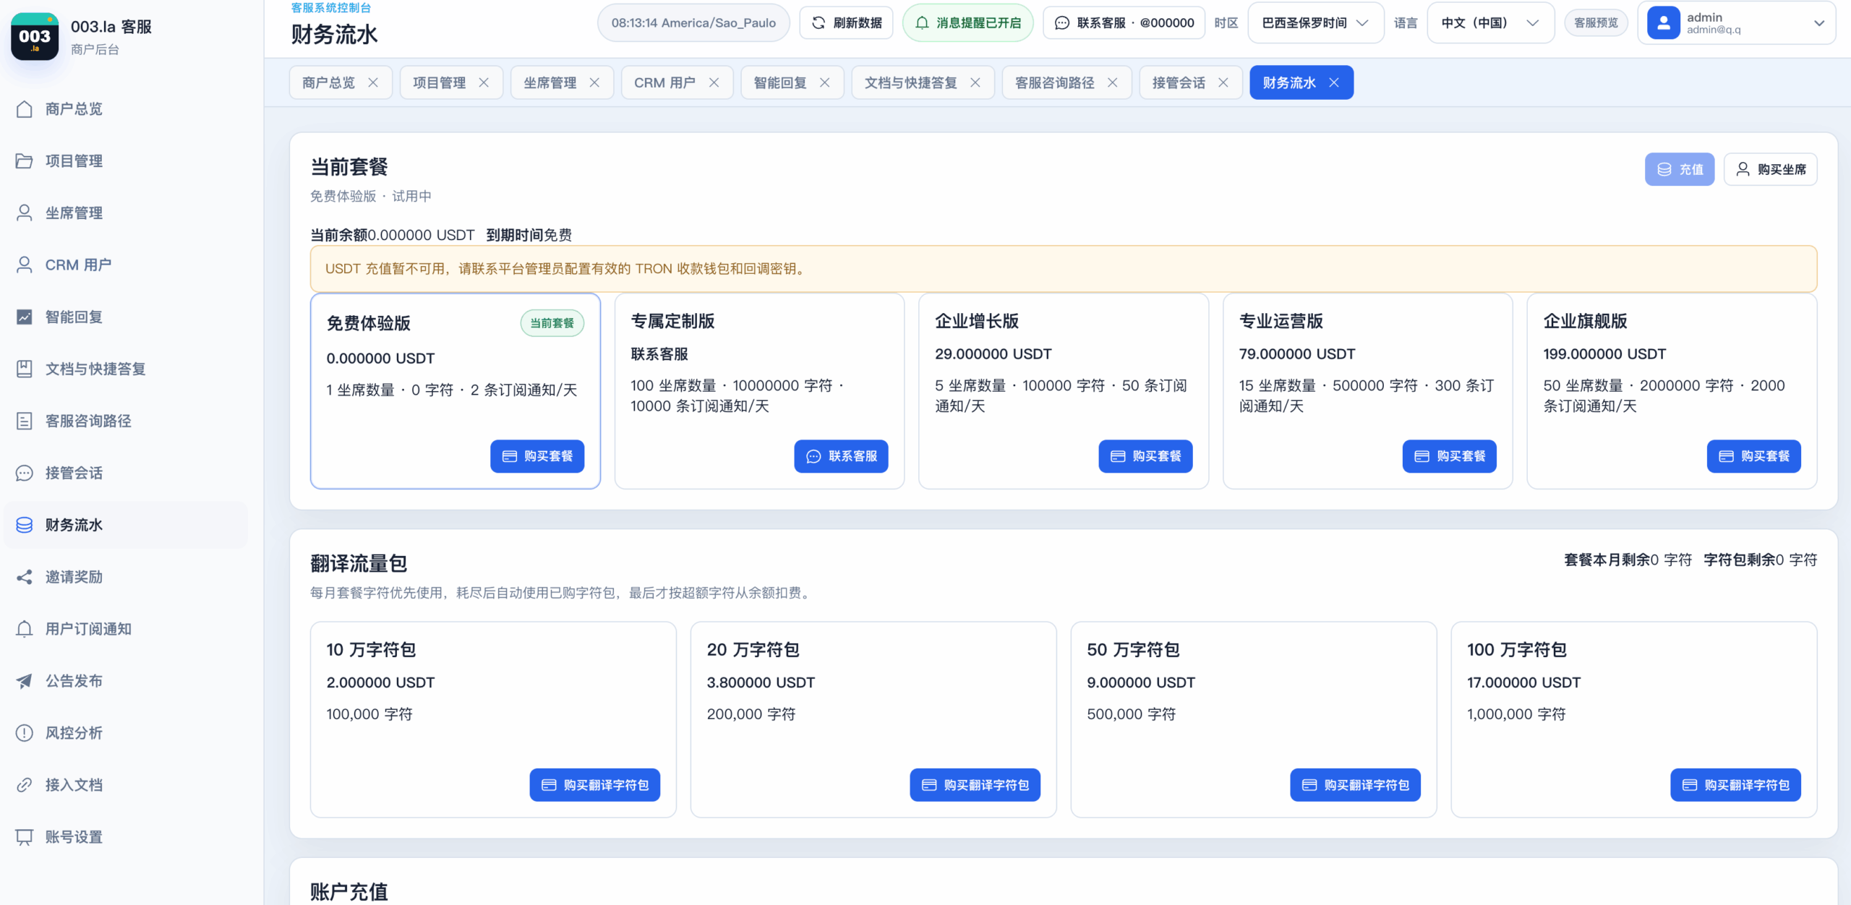This screenshot has width=1851, height=905.
Task: Open the 中文（中国） language dropdown
Action: click(1489, 23)
